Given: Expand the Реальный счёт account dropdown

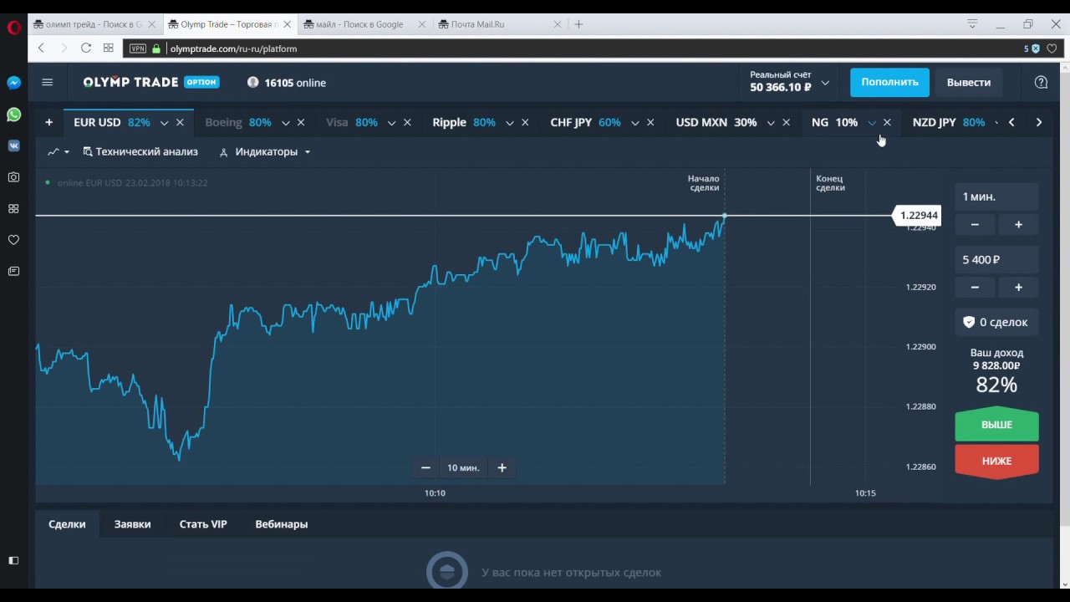Looking at the screenshot, I should click(x=825, y=83).
